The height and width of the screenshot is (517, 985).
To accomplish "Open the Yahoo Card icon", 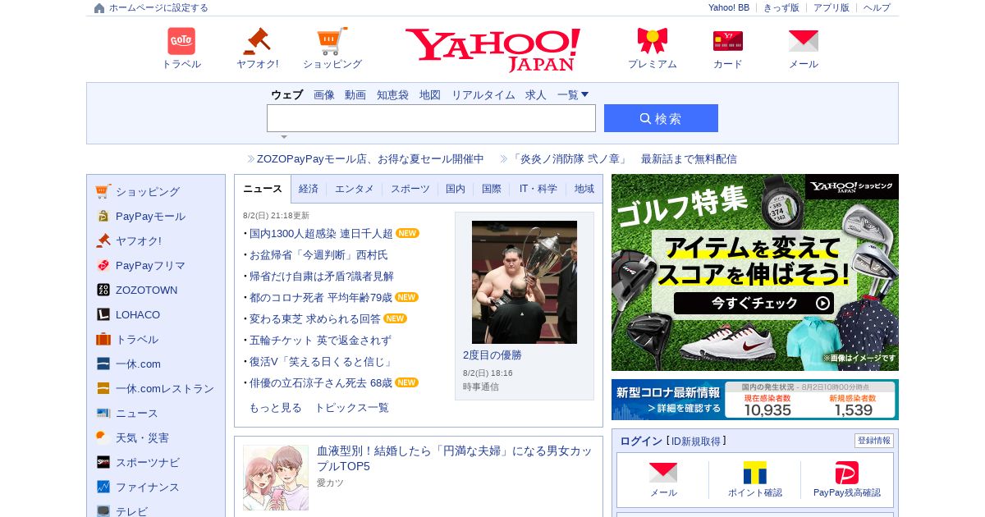I will pos(728,41).
